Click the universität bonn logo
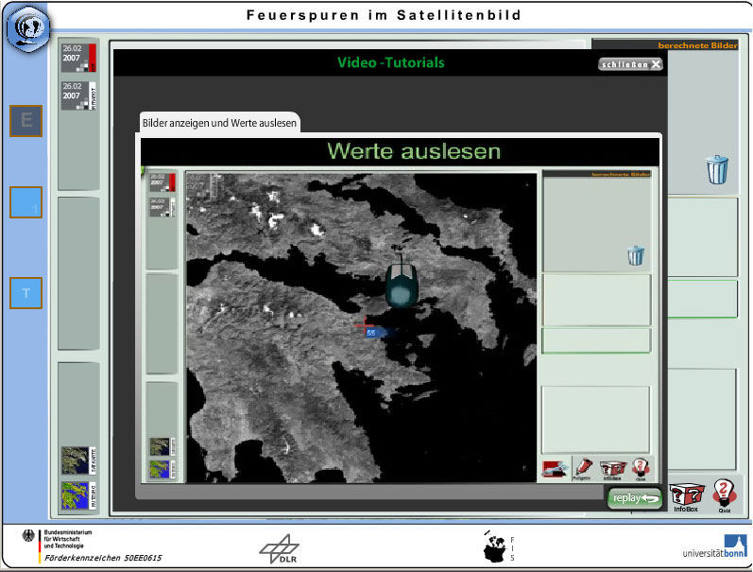Viewport: 753px width, 572px height. (x=715, y=547)
